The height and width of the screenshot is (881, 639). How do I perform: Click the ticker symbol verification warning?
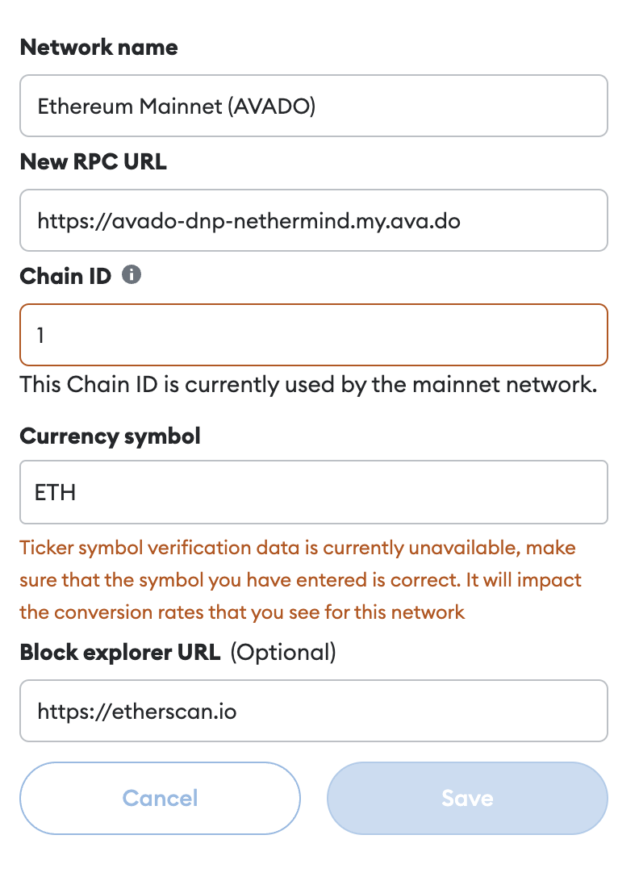[300, 580]
